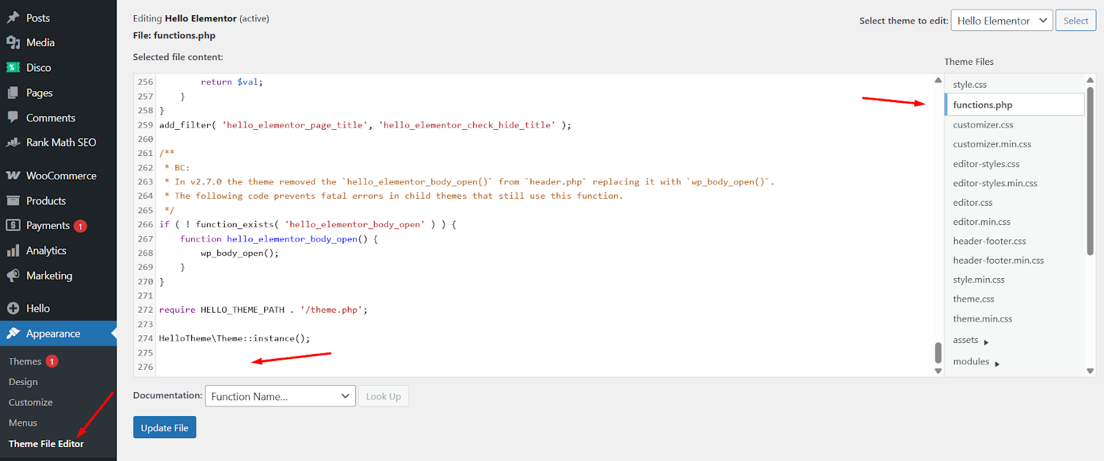The width and height of the screenshot is (1104, 461).
Task: Click the require HELLO_THEME_PATH code line
Action: pyautogui.click(x=264, y=310)
